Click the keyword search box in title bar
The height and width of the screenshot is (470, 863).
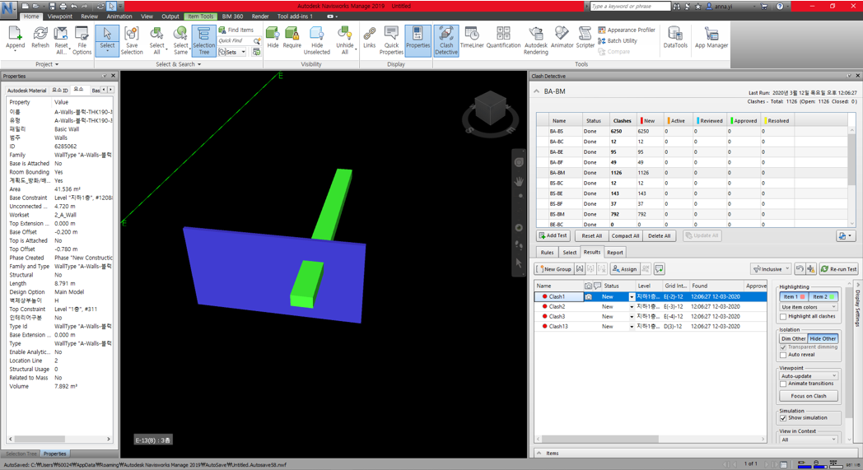(x=630, y=6)
